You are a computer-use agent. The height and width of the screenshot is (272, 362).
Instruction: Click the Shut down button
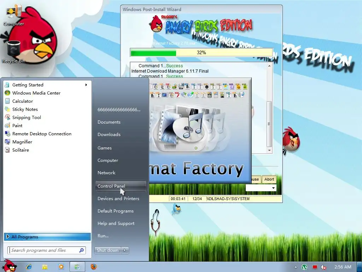(107, 250)
